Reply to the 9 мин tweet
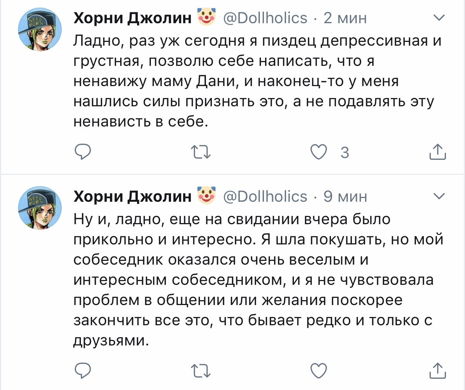Viewport: 465px width, 390px height. [x=83, y=371]
